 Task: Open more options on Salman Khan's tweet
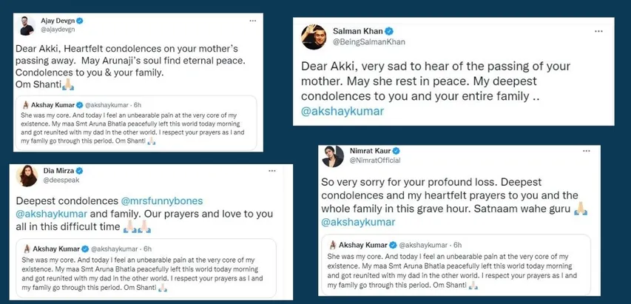598,31
